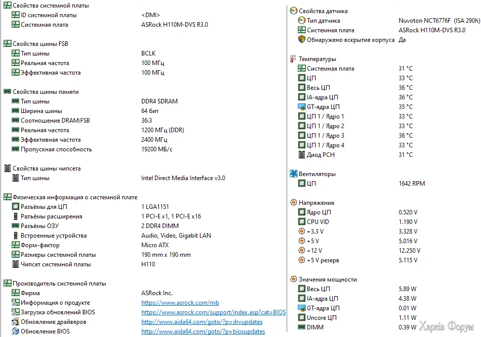Open the ASRock BIOS support index link
Screen dimensions: 481x337
click(x=213, y=312)
